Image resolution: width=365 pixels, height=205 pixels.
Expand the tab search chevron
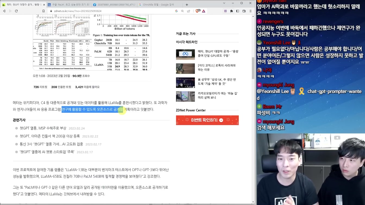pyautogui.click(x=224, y=3)
